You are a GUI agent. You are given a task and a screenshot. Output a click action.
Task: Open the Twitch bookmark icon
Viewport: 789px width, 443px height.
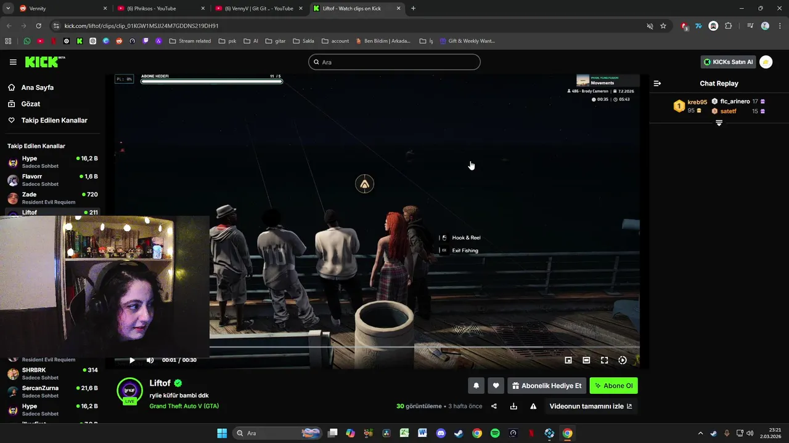145,41
